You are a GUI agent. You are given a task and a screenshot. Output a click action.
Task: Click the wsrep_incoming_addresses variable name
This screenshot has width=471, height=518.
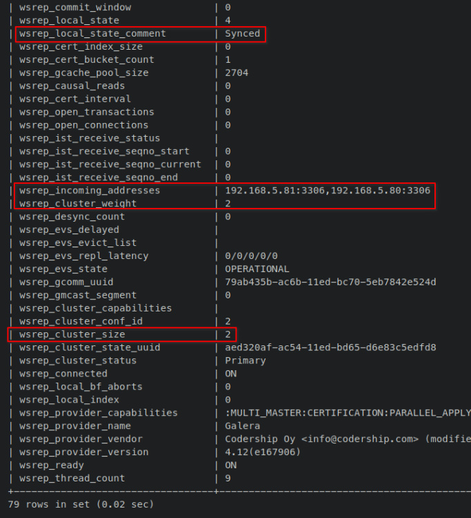click(x=90, y=190)
